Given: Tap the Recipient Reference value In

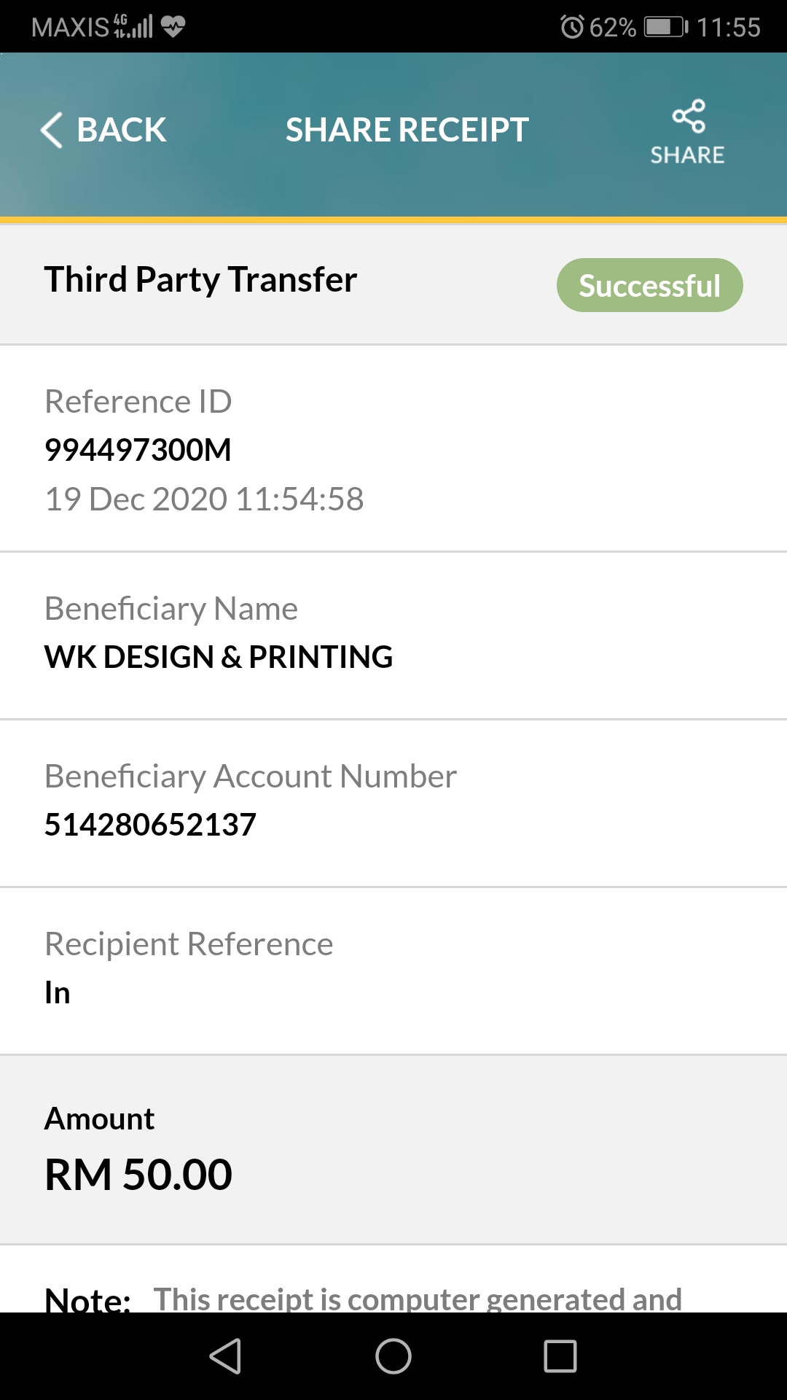Looking at the screenshot, I should pyautogui.click(x=58, y=992).
